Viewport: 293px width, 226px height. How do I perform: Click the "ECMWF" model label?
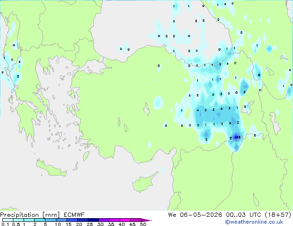[74, 215]
